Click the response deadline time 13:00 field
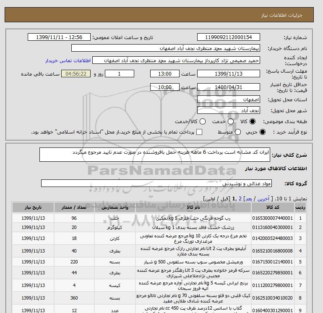Screen dimensions: 323x313 165,74
